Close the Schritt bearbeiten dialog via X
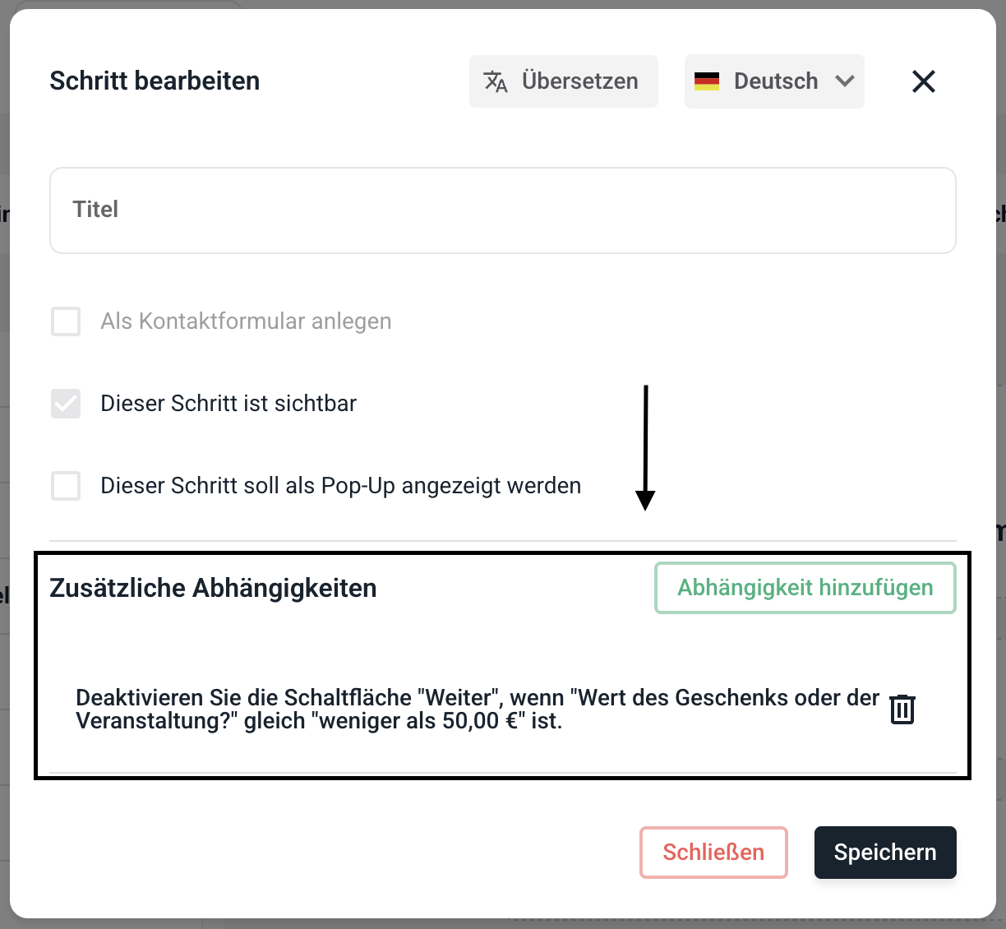Screen dimensions: 1006x929 pyautogui.click(x=924, y=81)
